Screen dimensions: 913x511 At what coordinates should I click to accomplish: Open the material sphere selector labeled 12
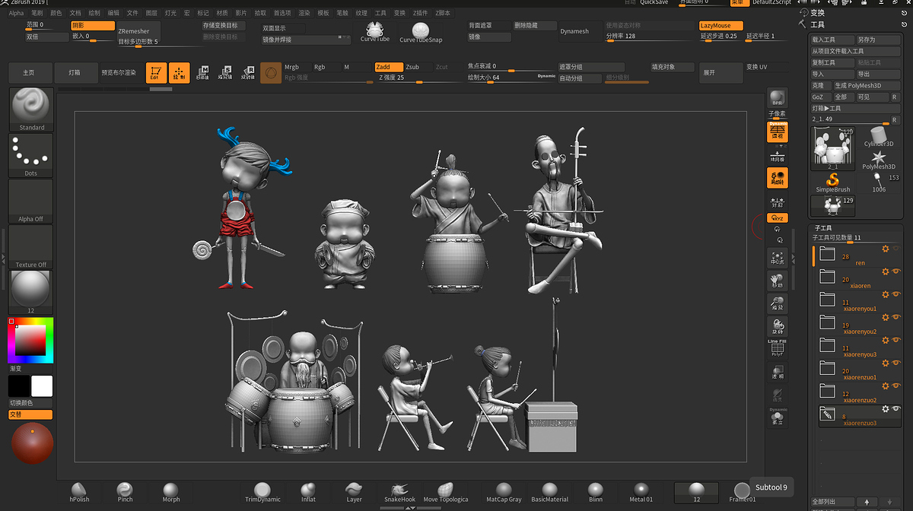tap(31, 292)
